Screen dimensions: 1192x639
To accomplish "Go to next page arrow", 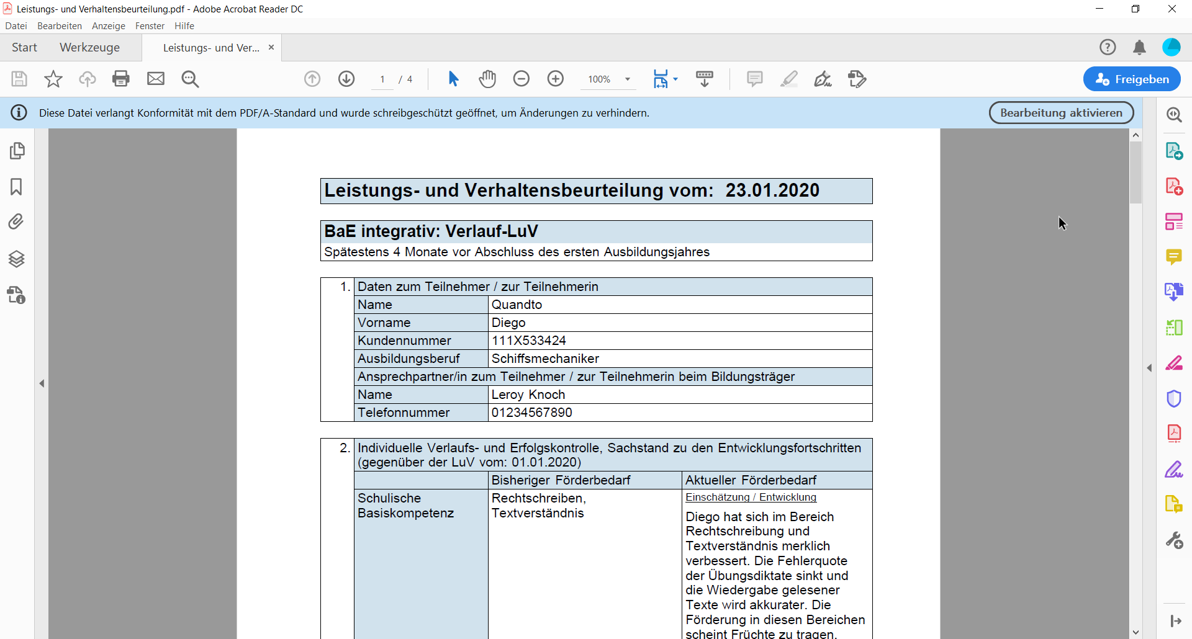I will pyautogui.click(x=346, y=79).
